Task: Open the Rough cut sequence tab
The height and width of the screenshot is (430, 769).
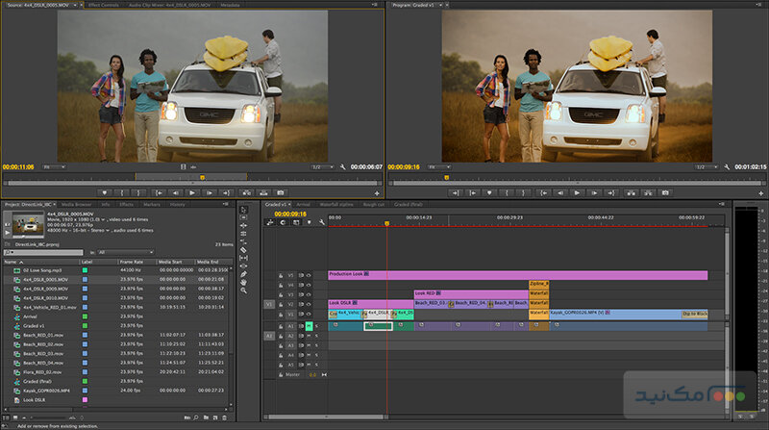Action: pyautogui.click(x=374, y=204)
